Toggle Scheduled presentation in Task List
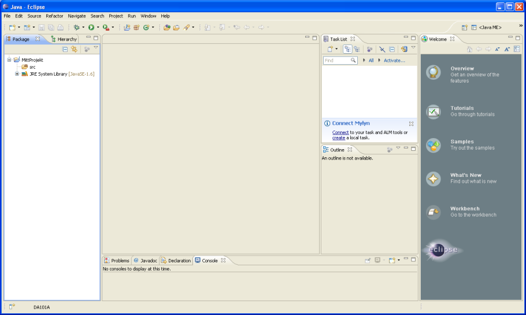This screenshot has height=315, width=526. [357, 49]
